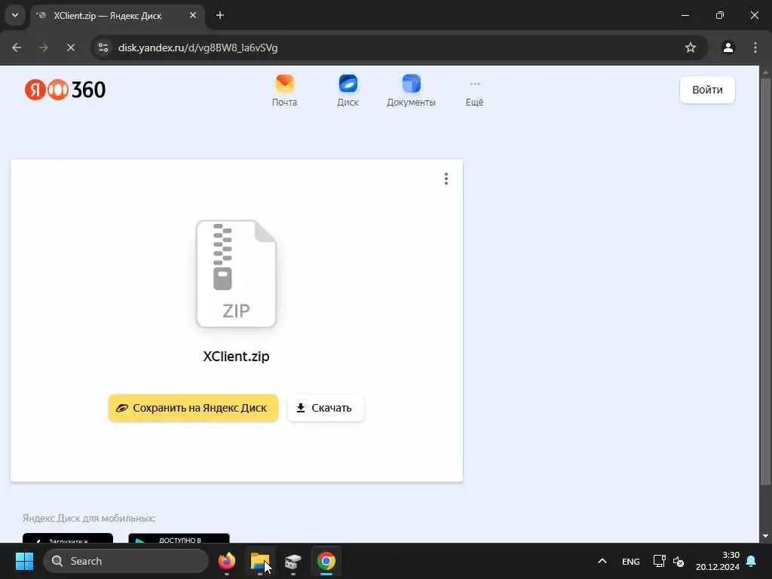Open the muted volume tray icon
Viewport: 772px width, 579px height.
tap(679, 561)
